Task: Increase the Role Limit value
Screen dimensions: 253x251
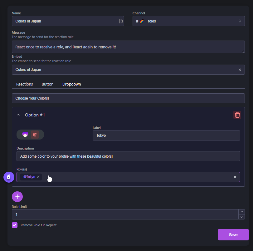Action: point(241,212)
